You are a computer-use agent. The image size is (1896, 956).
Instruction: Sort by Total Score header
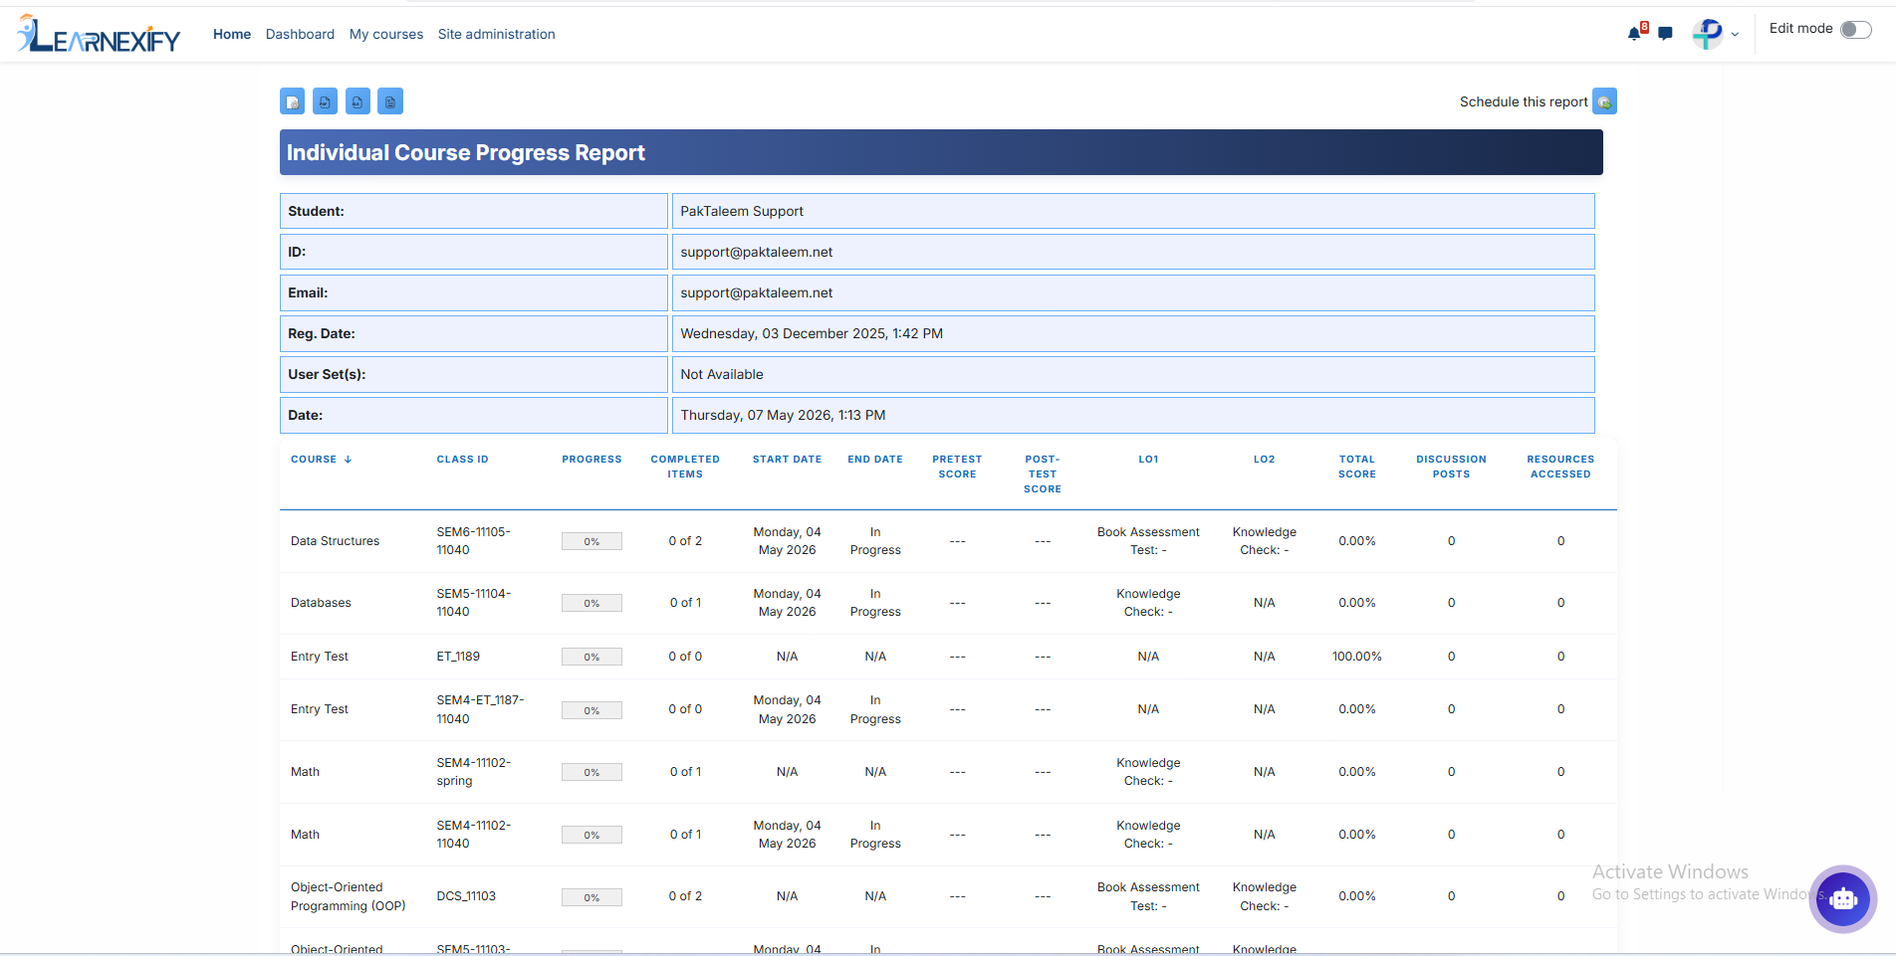tap(1357, 467)
